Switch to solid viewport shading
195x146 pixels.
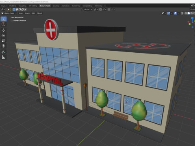[x=188, y=13]
